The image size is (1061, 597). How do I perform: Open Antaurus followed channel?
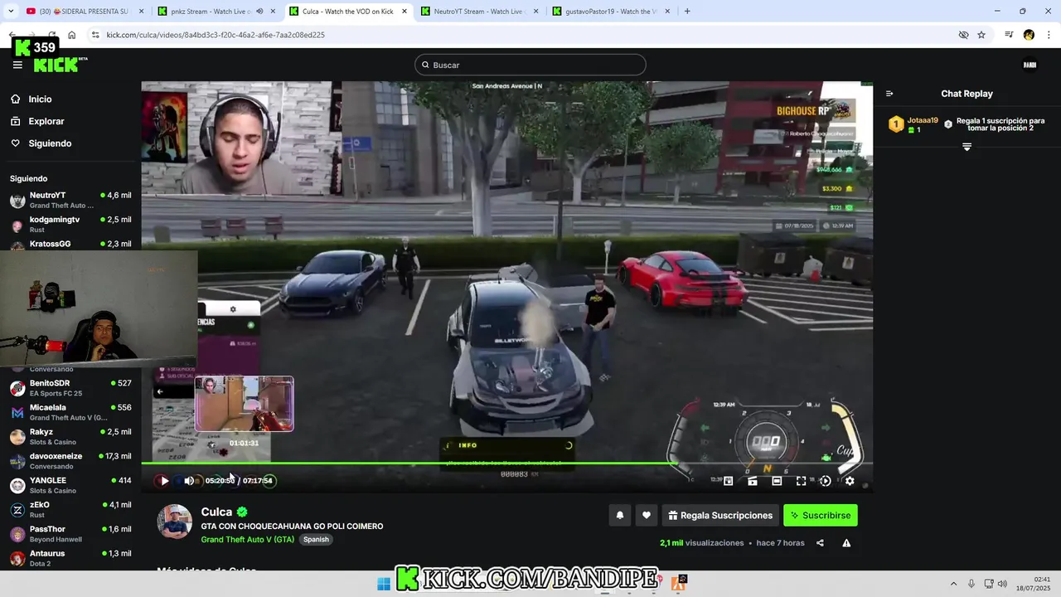pyautogui.click(x=70, y=558)
